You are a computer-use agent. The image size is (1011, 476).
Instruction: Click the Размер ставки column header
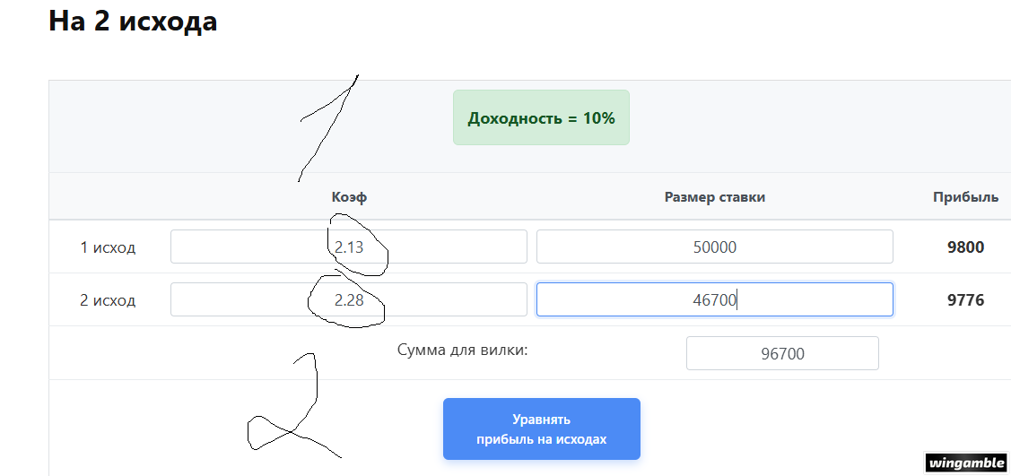coord(714,197)
